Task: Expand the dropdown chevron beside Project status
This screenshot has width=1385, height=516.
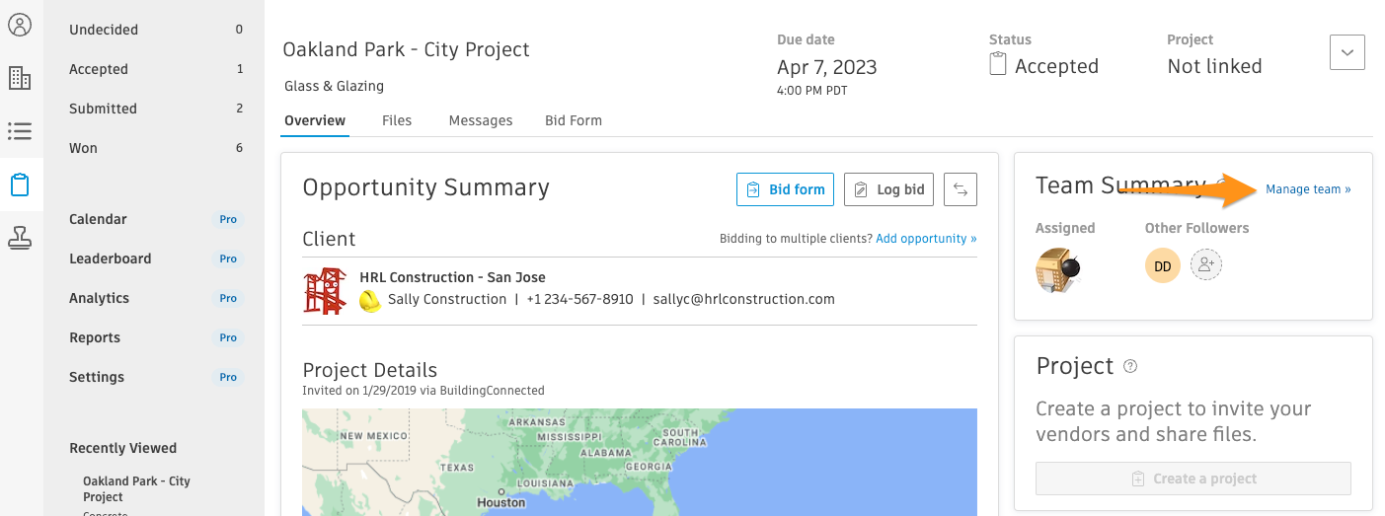Action: (1347, 52)
